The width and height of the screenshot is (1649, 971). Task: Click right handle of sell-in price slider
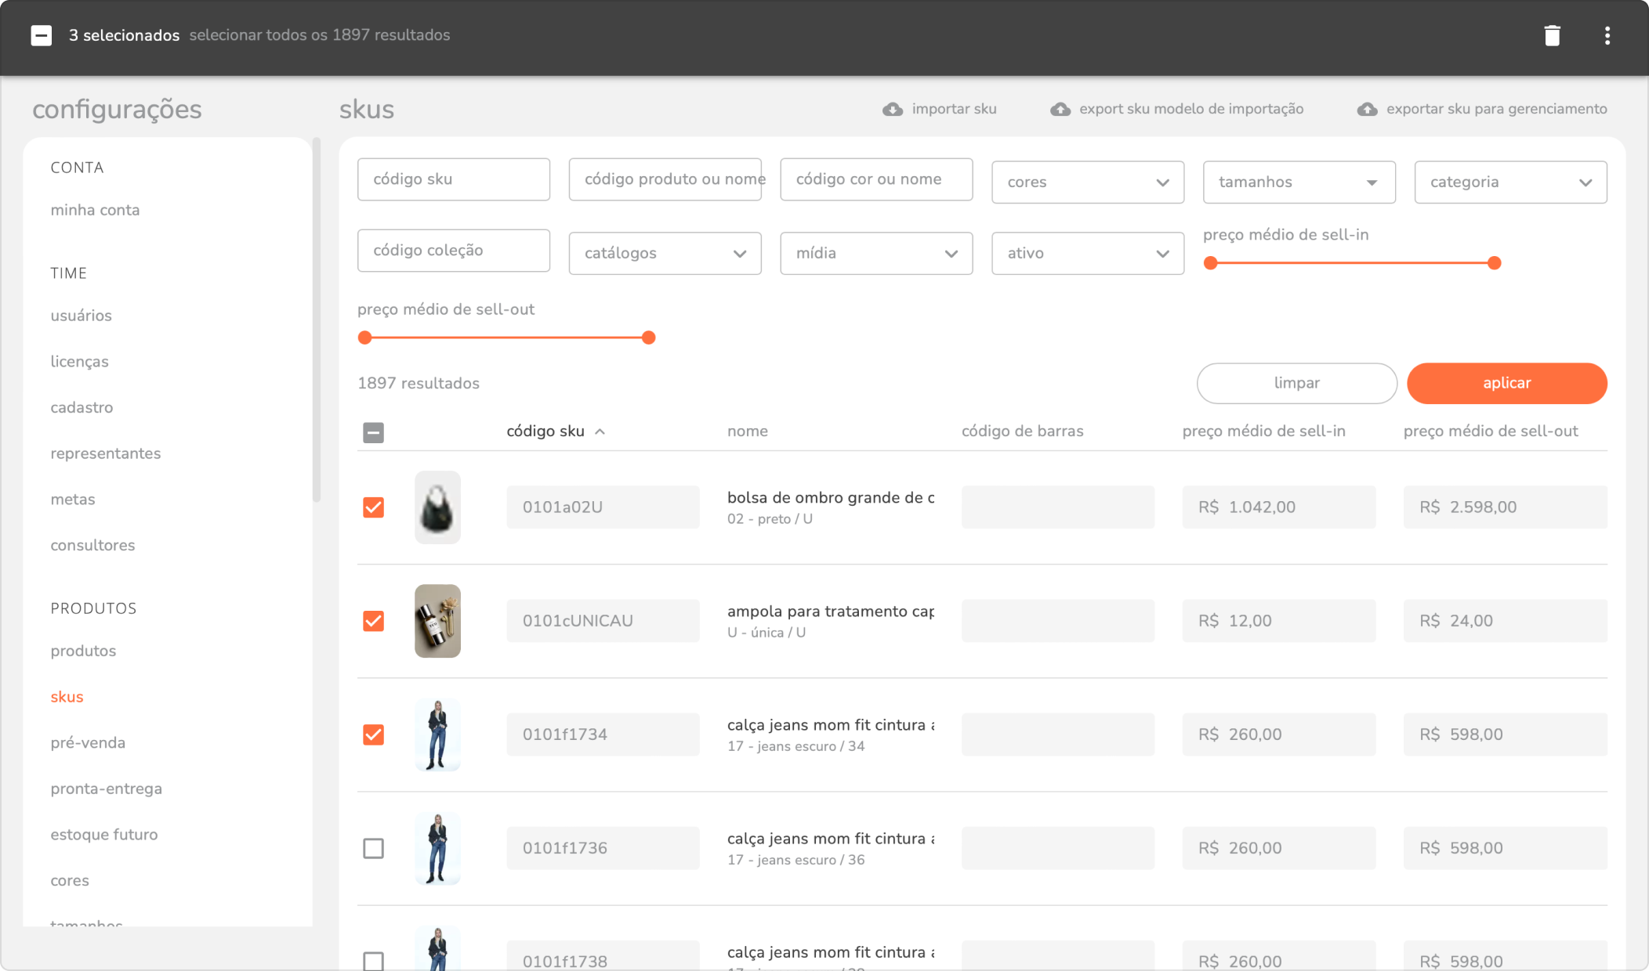[1494, 263]
